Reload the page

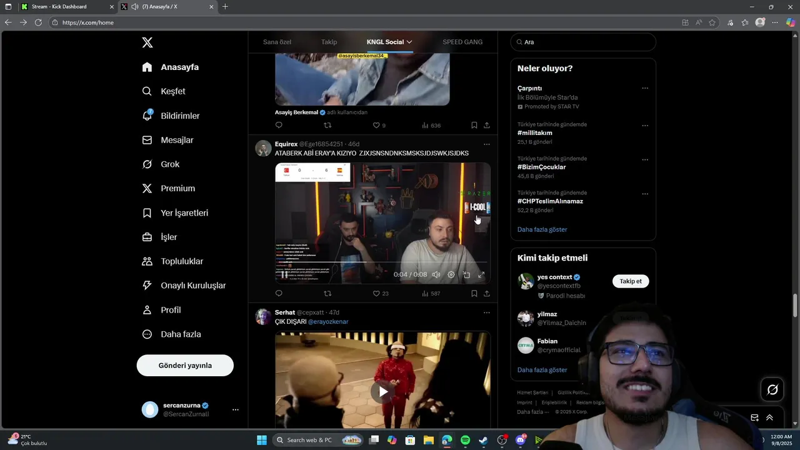click(x=38, y=22)
